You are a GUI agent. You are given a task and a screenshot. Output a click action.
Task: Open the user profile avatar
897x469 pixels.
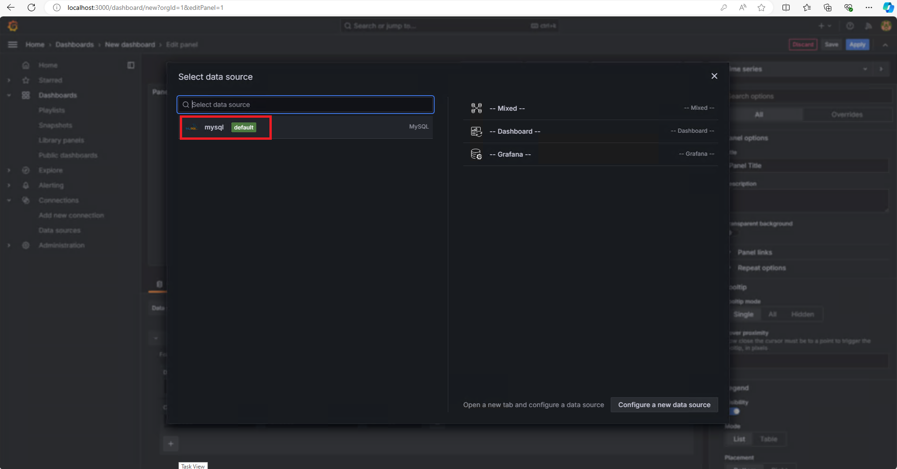tap(886, 26)
